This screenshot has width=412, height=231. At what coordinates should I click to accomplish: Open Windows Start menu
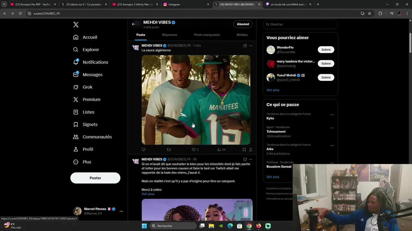point(144,226)
